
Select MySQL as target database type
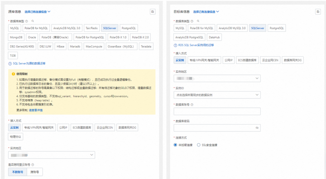coord(180,28)
